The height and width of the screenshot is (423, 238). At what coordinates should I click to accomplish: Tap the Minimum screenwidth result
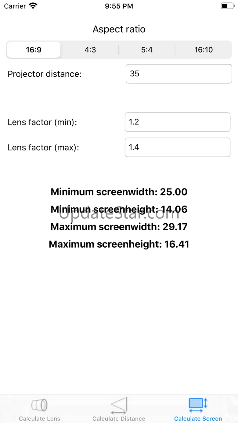(x=119, y=192)
